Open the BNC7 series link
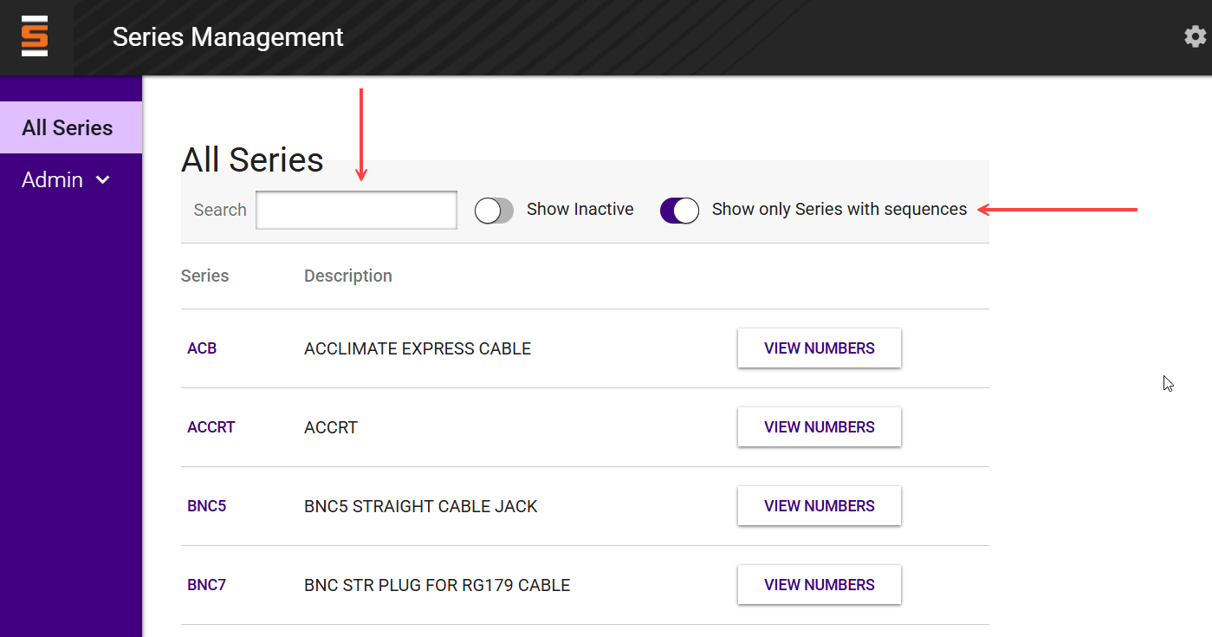 pos(207,585)
